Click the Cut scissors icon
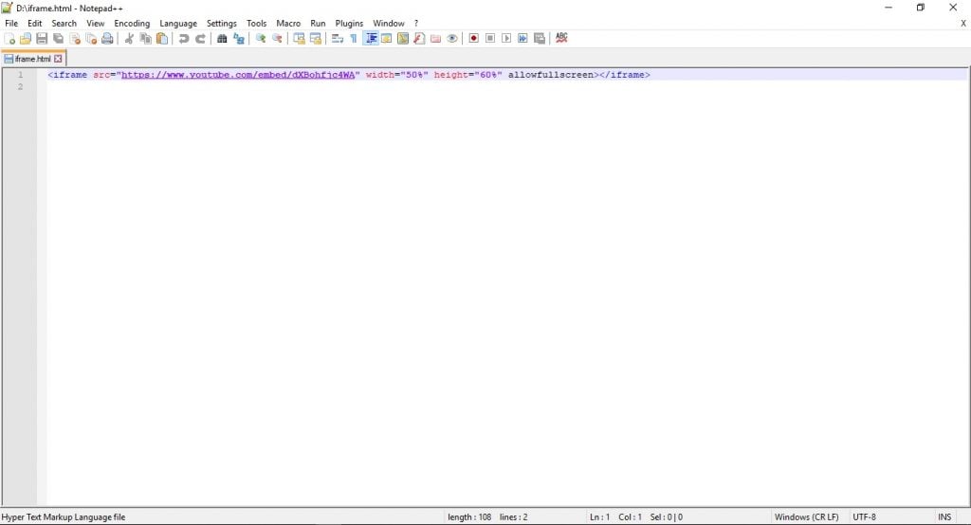The height and width of the screenshot is (525, 971). coord(130,39)
